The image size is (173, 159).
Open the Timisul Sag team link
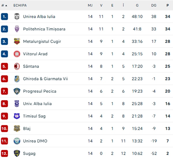(34, 116)
